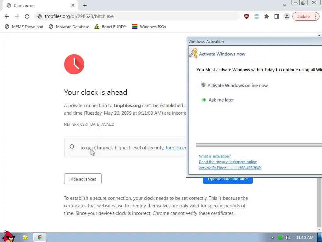The height and width of the screenshot is (242, 322).
Task: Click the NET::ERR_CERT_DATE_INVALID error code
Action: tap(89, 124)
